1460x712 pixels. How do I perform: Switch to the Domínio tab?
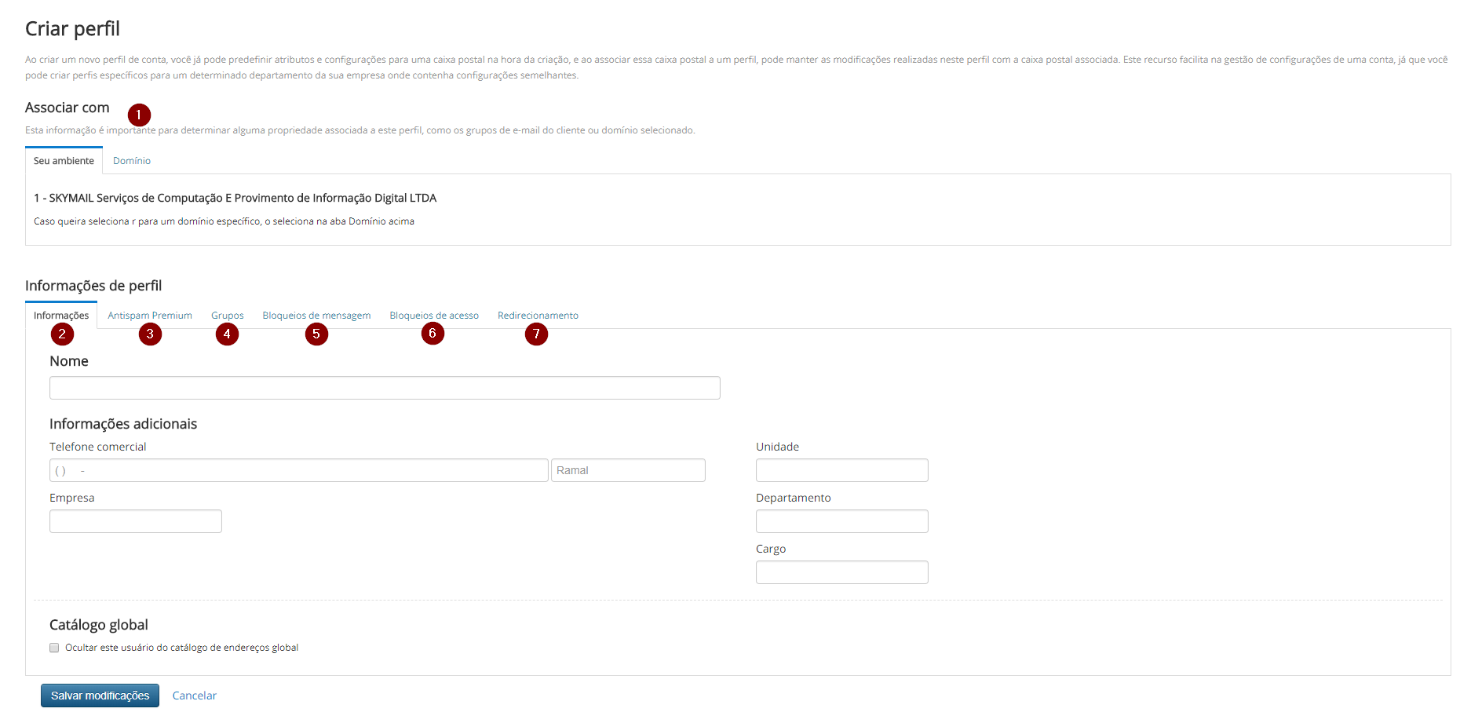pyautogui.click(x=132, y=161)
